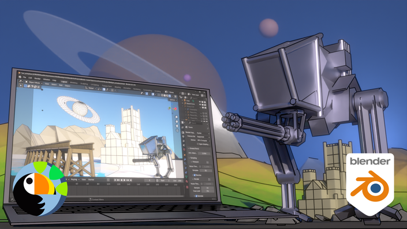The width and height of the screenshot is (407, 229).
Task: Open the Global transform orientation dropdown
Action: point(90,88)
